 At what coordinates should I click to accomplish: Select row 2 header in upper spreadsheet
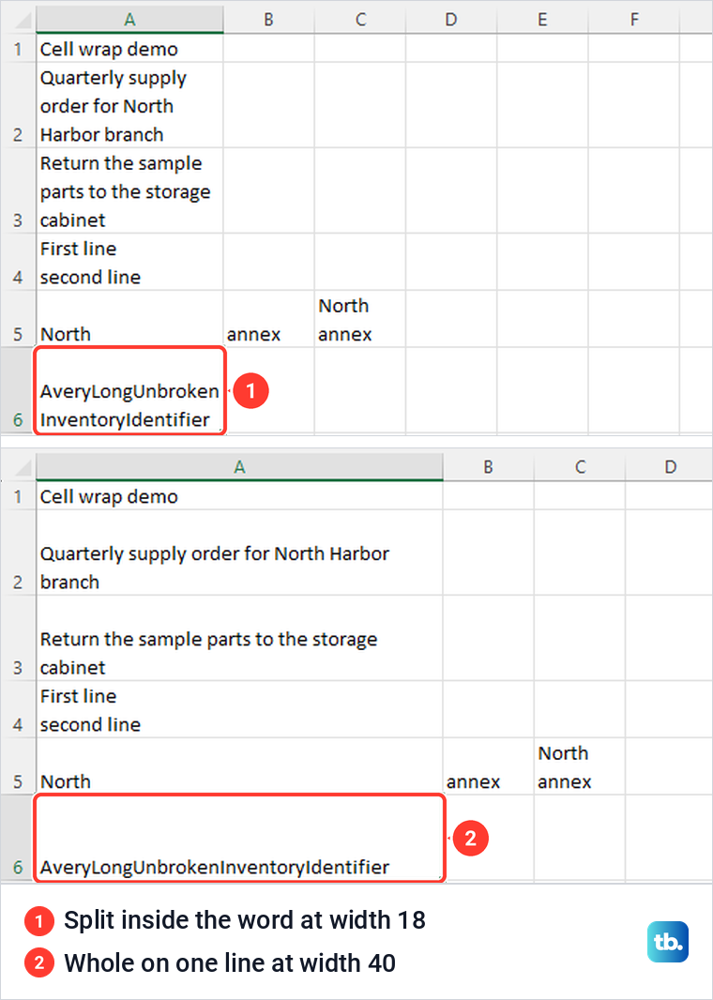(x=18, y=105)
